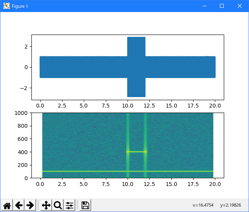Click the x=16.4754 coordinate readout

(203, 205)
